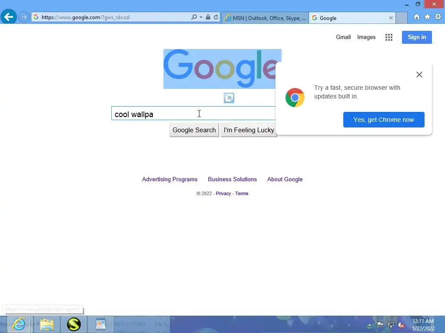
Task: Click Internet Explorer icon on taskbar
Action: click(19, 324)
